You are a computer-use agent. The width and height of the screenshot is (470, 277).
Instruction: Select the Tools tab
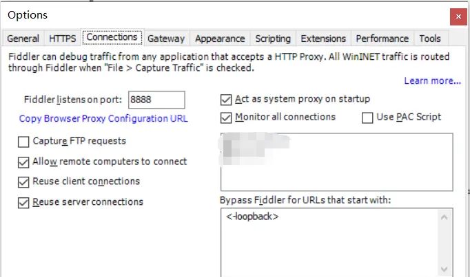(x=430, y=38)
